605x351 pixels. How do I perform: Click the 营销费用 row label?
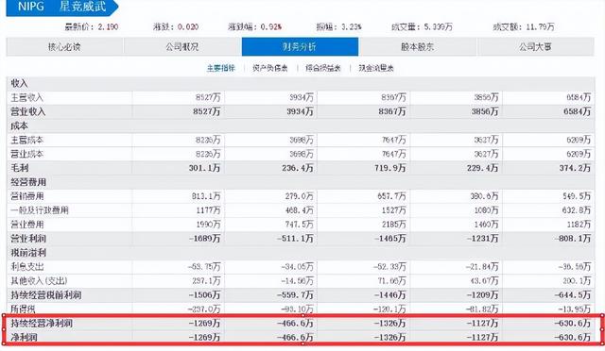coord(27,196)
